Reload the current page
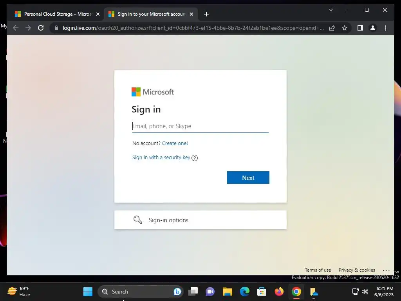Viewport: 401px width, 301px height. (x=41, y=28)
